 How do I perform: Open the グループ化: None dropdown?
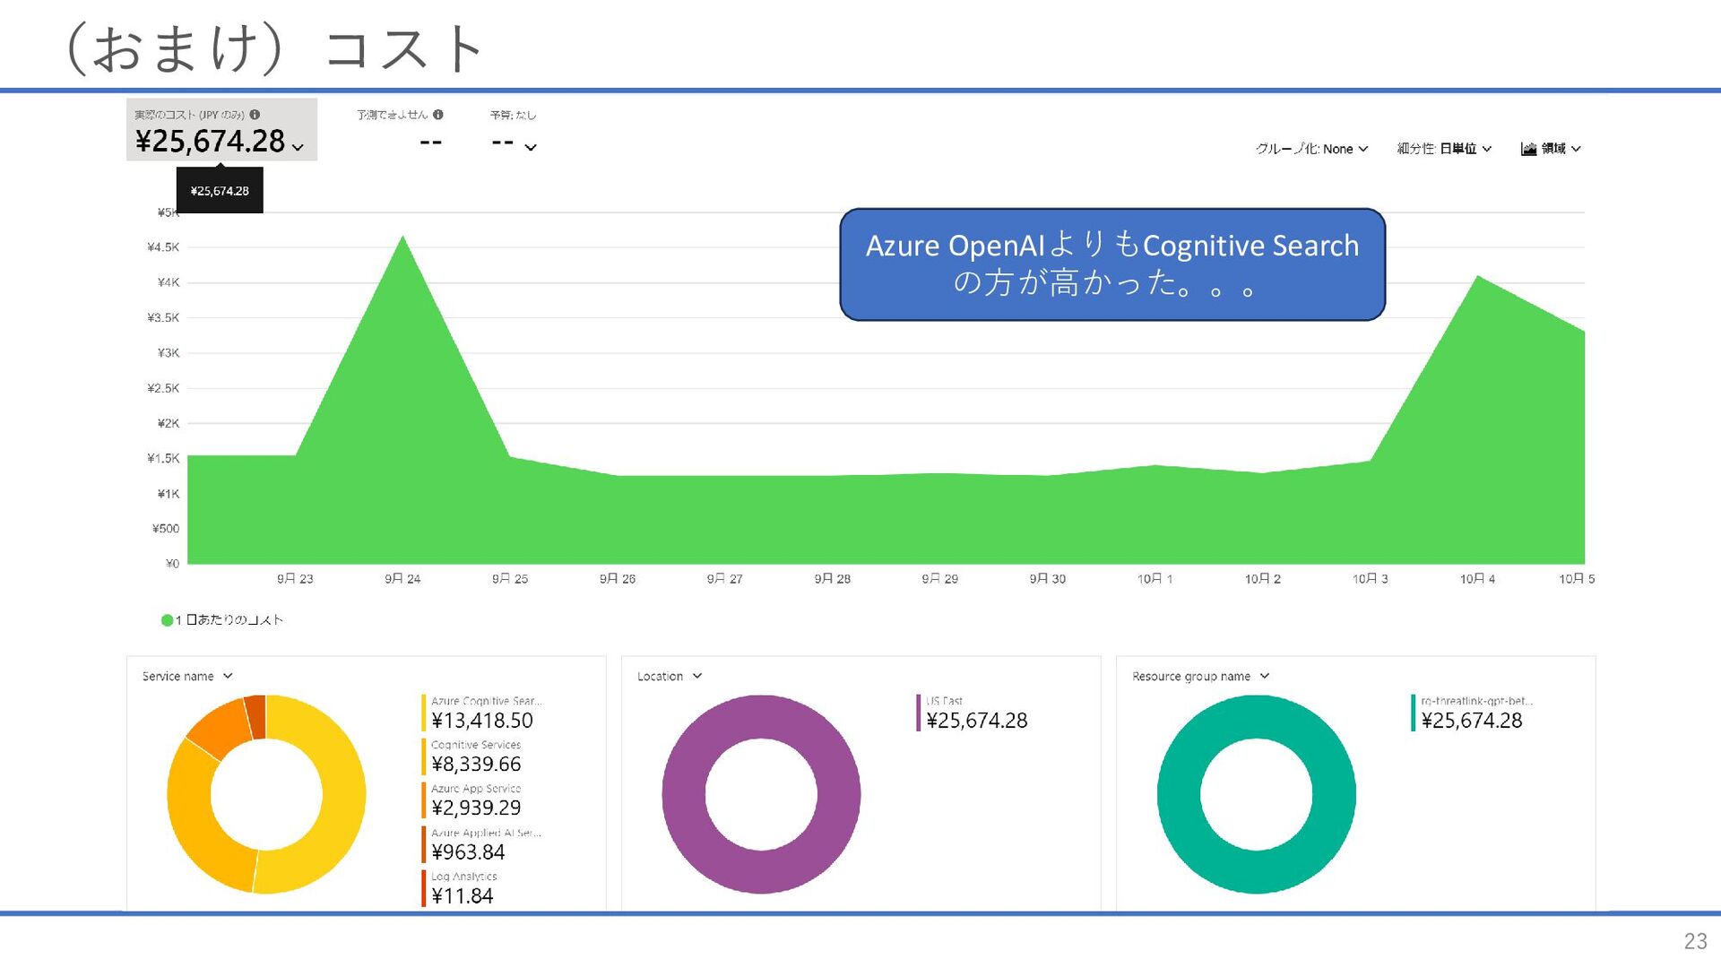(1311, 149)
